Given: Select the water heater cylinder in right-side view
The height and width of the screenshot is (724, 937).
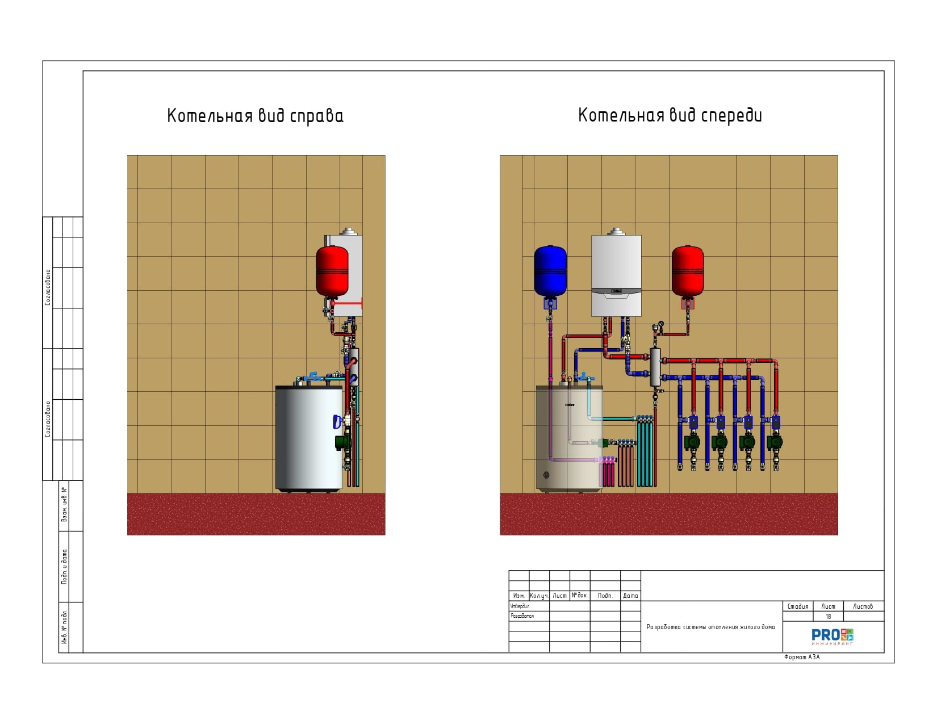Looking at the screenshot, I should [x=309, y=438].
